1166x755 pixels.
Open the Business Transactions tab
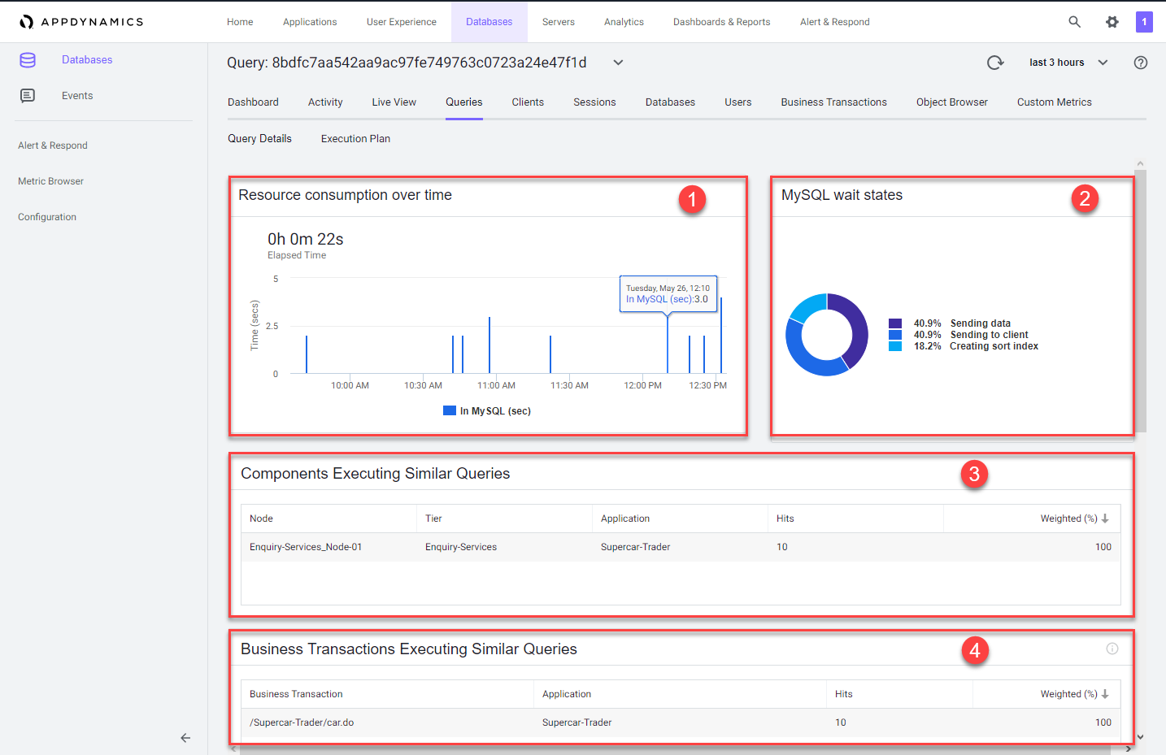coord(834,102)
